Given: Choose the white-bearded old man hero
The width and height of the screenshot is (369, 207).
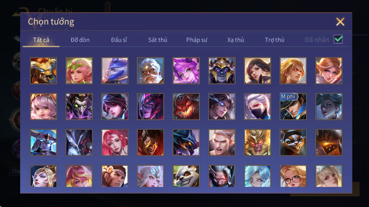Looking at the screenshot, I should click(x=150, y=71).
